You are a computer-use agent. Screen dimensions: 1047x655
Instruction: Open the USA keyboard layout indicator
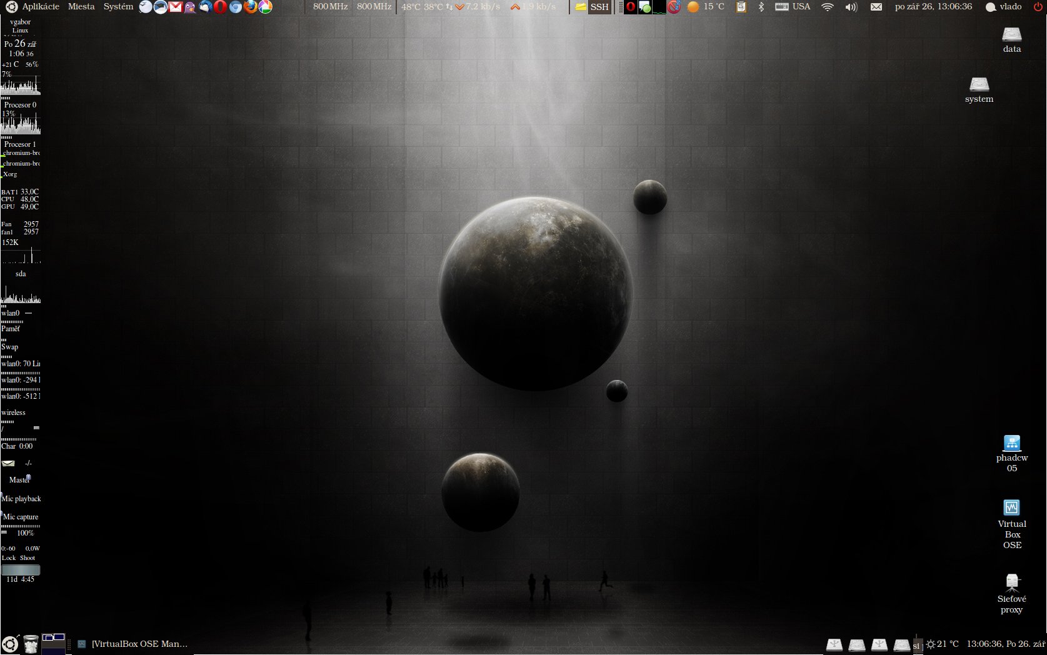793,7
